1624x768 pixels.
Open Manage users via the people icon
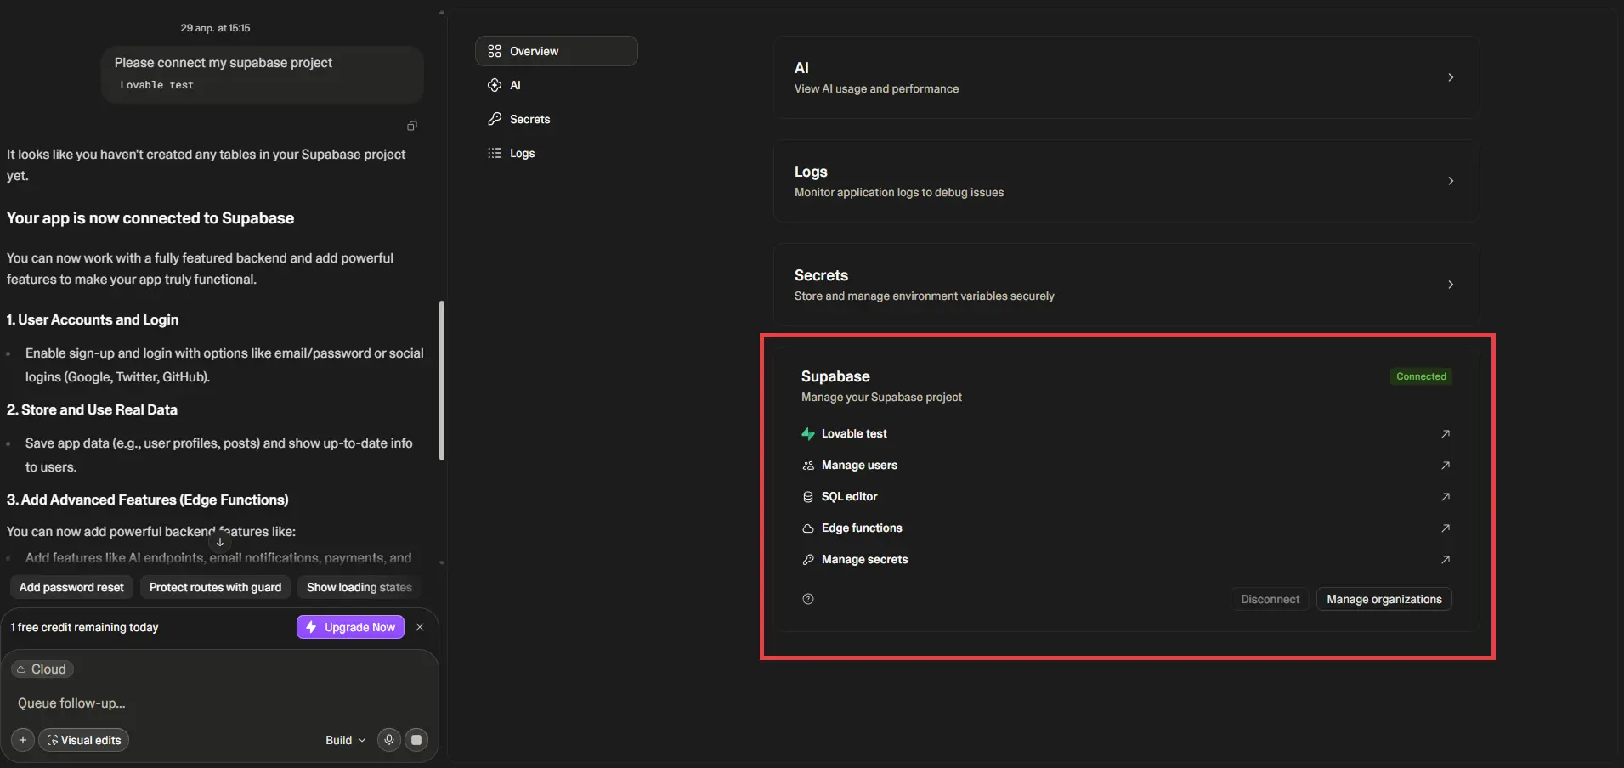point(807,466)
